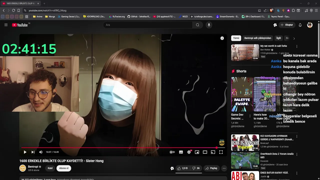Open the RuTracker.org bookmark
320x180 pixels.
tap(117, 16)
